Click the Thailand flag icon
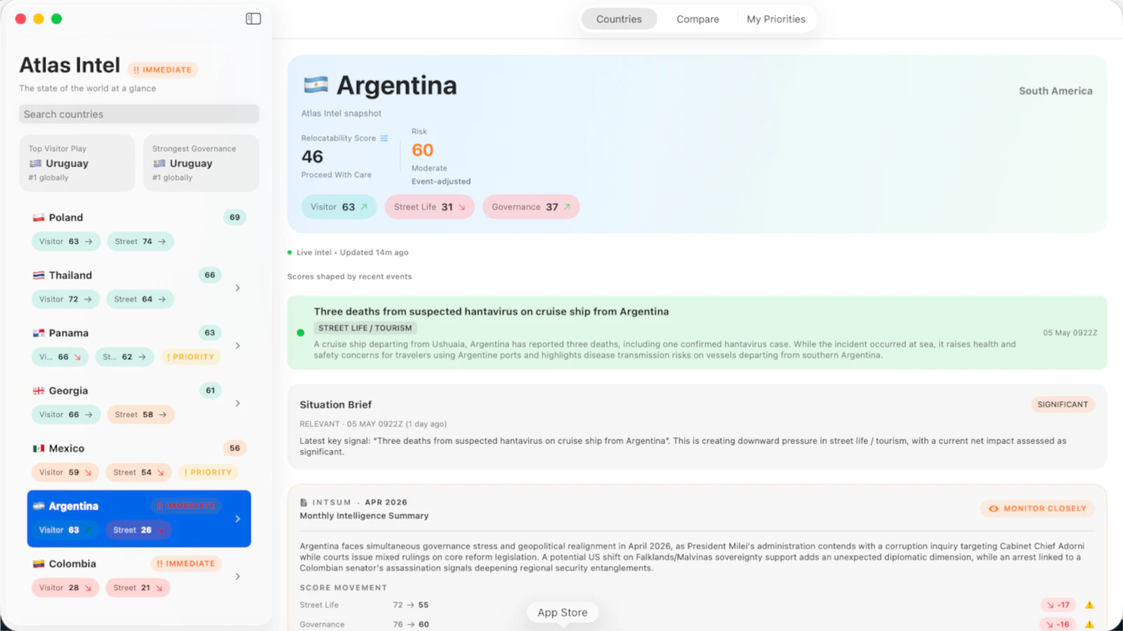The image size is (1123, 631). pyautogui.click(x=39, y=276)
